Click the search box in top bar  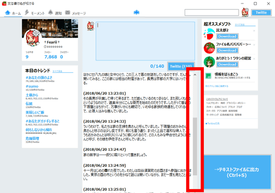[212, 13]
